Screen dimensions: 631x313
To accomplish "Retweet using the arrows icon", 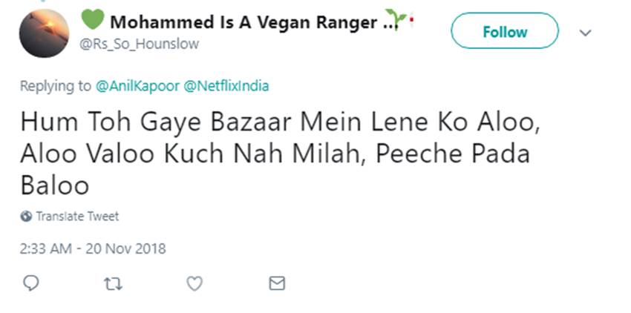I will point(114,283).
